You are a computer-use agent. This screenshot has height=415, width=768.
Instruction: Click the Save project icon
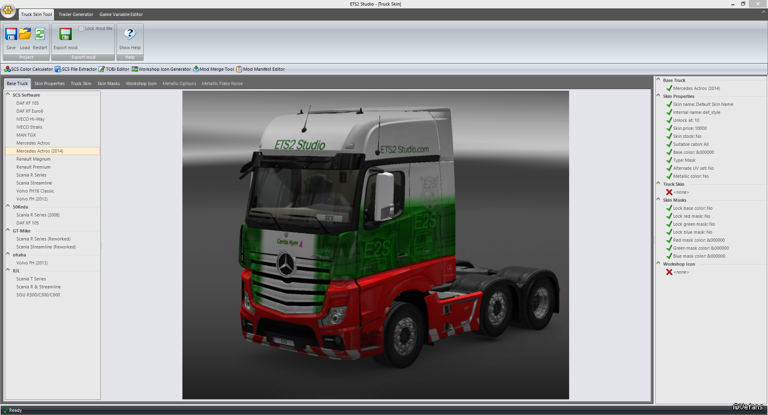tap(11, 34)
